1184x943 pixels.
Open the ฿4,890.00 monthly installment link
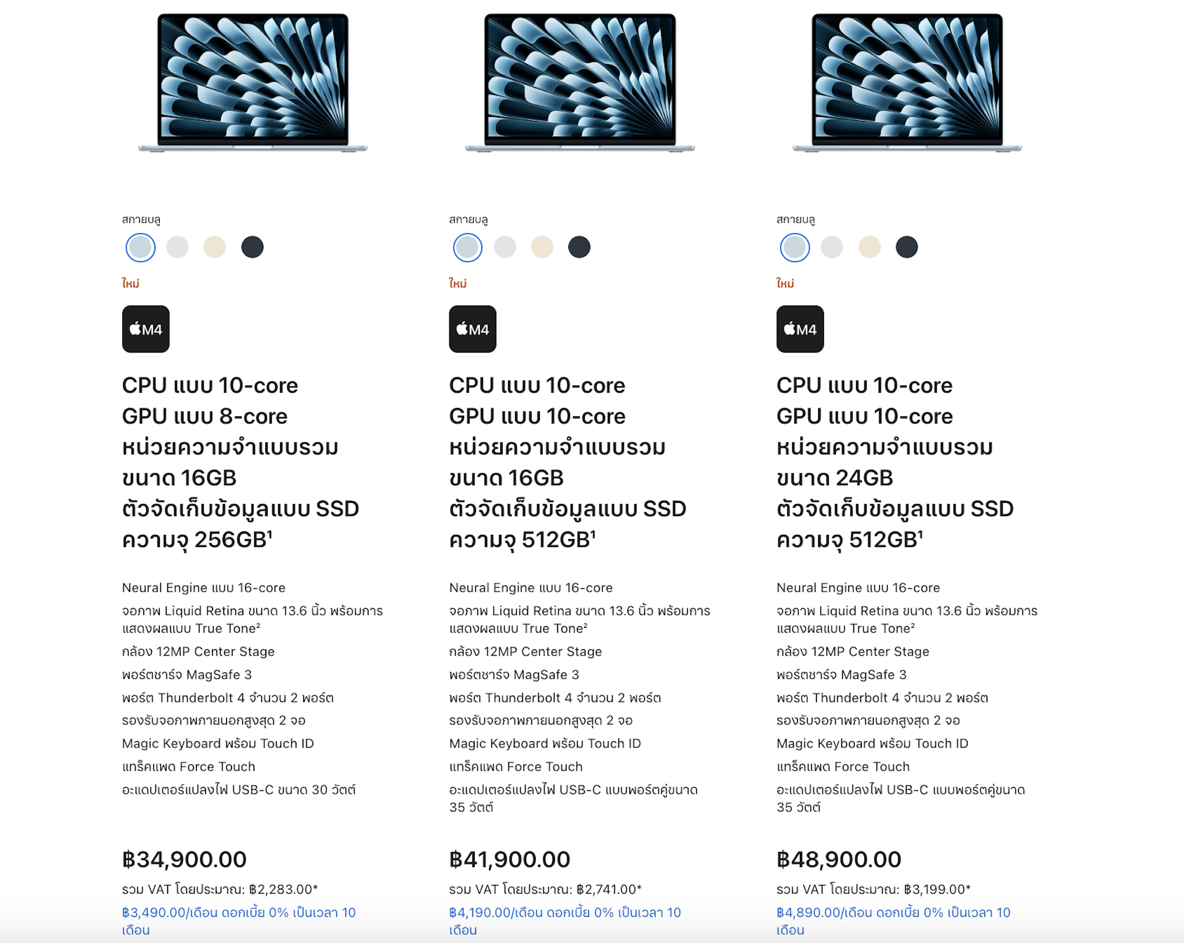click(893, 913)
